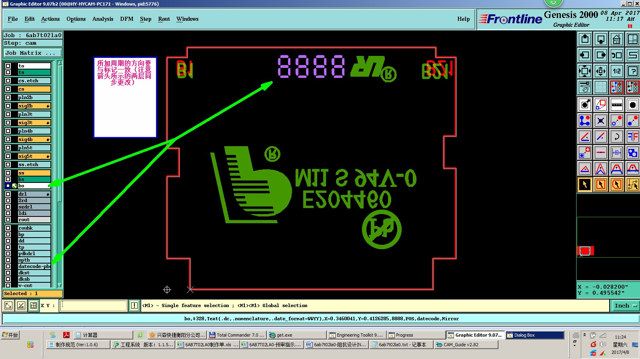
Task: Open the DFM menu
Action: tap(127, 19)
